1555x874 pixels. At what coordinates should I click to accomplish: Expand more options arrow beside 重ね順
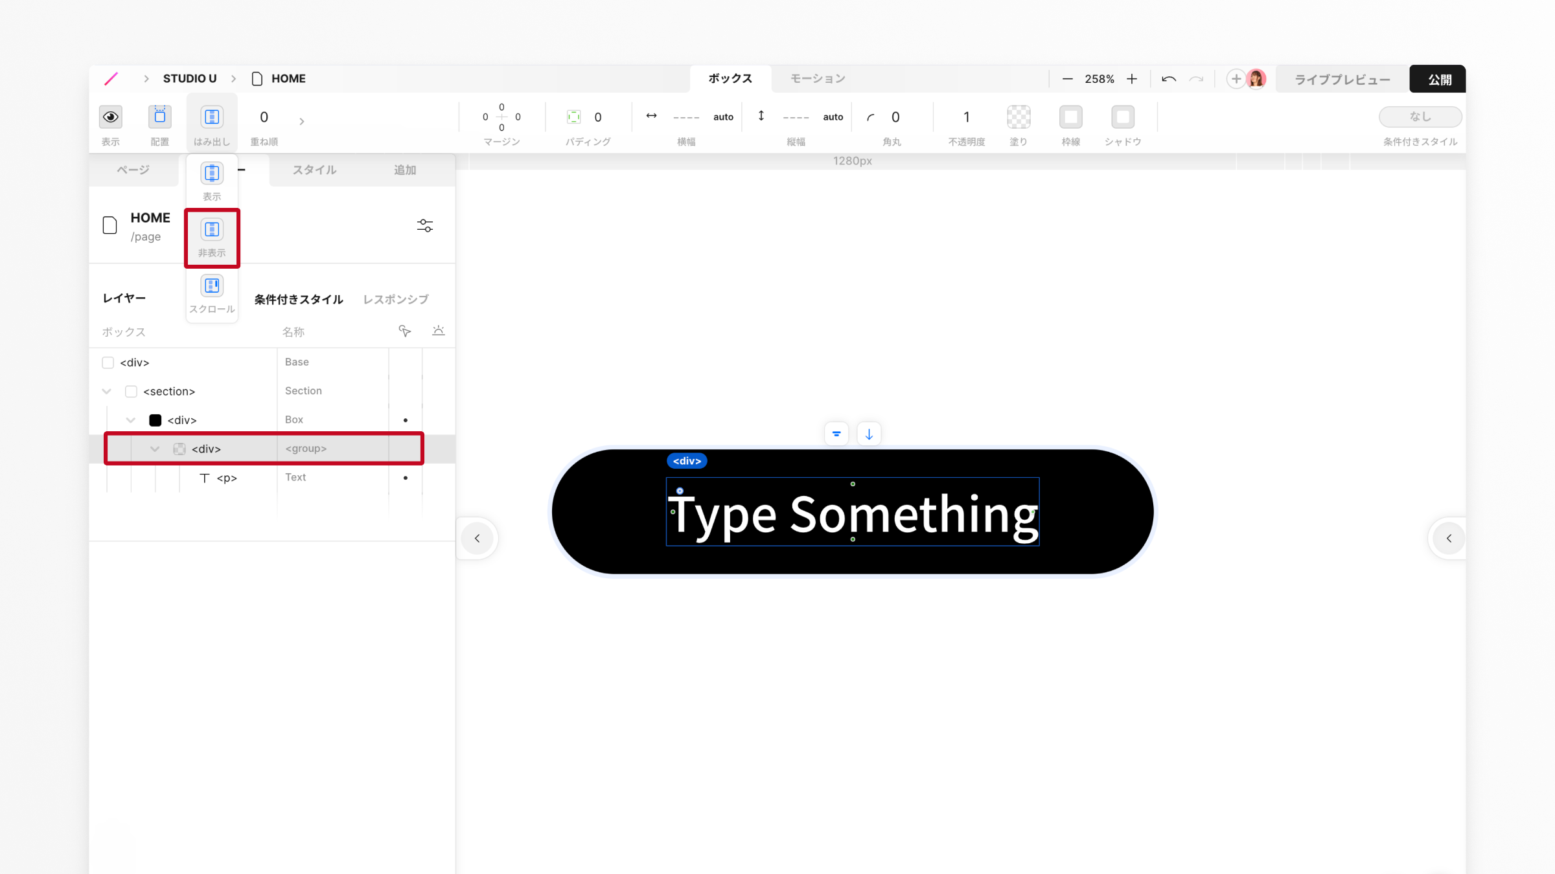point(301,121)
